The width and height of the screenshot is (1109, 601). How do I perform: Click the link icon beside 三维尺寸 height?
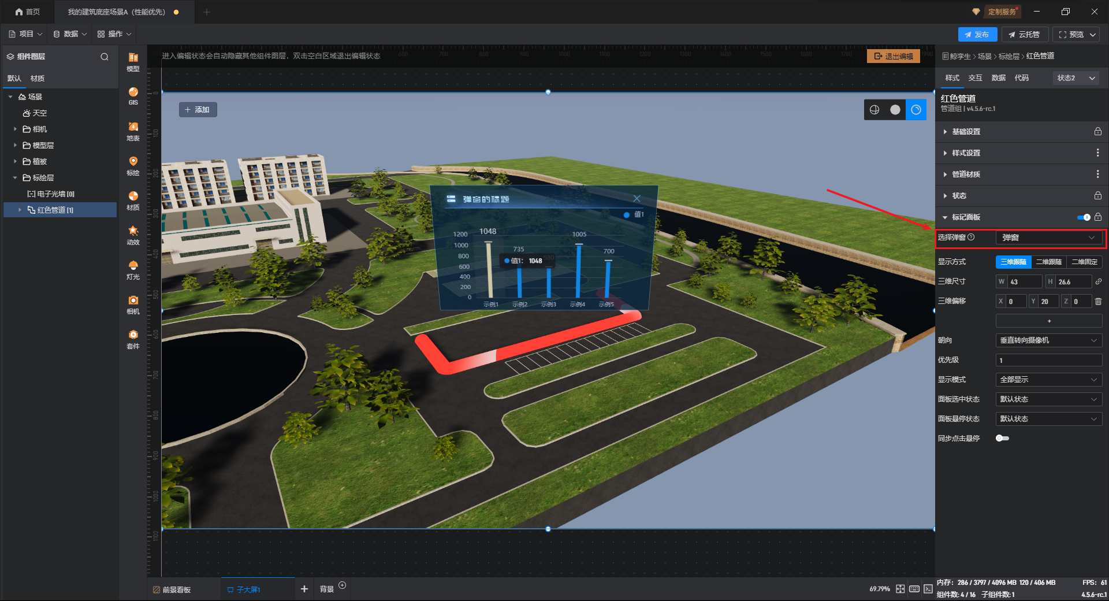coord(1098,281)
